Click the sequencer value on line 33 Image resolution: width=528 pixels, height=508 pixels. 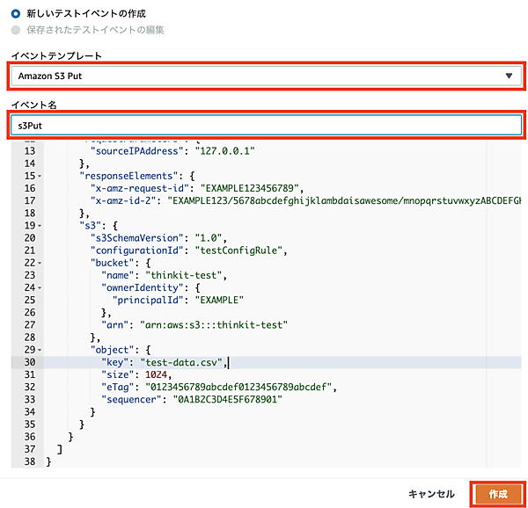click(x=232, y=399)
